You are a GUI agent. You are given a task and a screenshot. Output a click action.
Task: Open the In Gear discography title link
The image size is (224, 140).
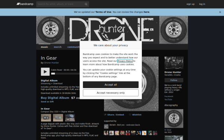(x=168, y=130)
